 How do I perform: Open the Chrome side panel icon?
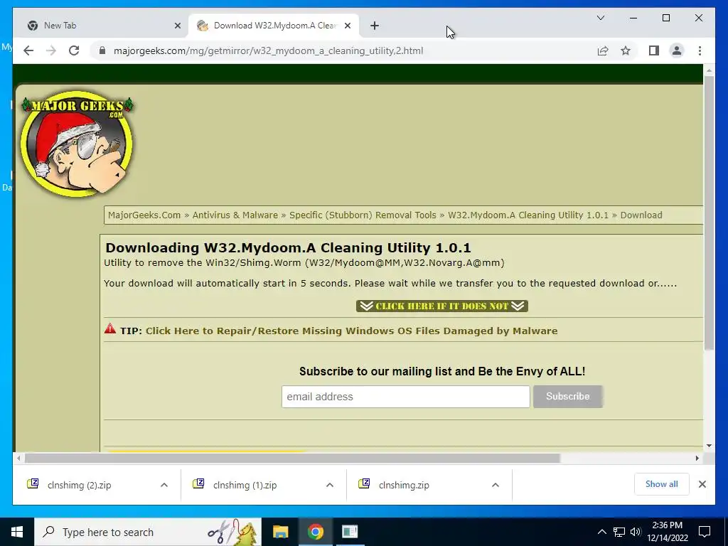click(654, 50)
